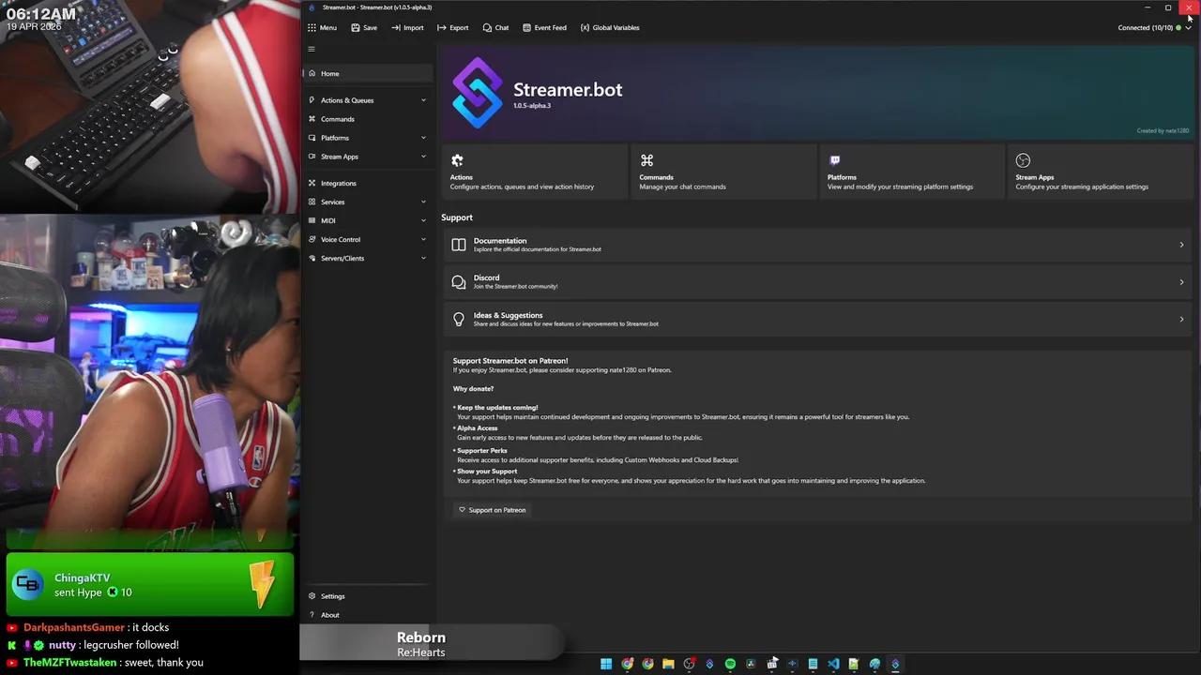Open the Documentation support link

[817, 245]
